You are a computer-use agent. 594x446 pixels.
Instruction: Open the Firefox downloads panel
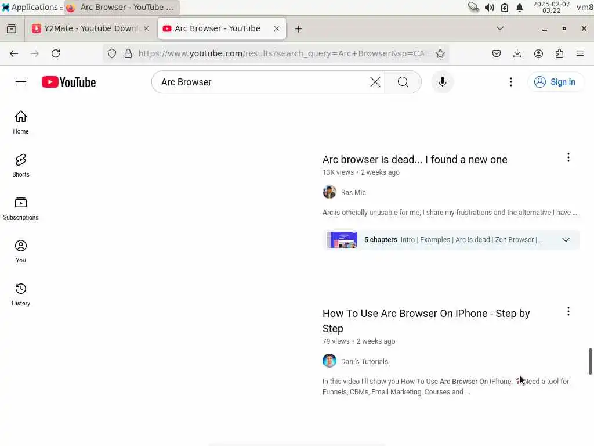pos(517,53)
